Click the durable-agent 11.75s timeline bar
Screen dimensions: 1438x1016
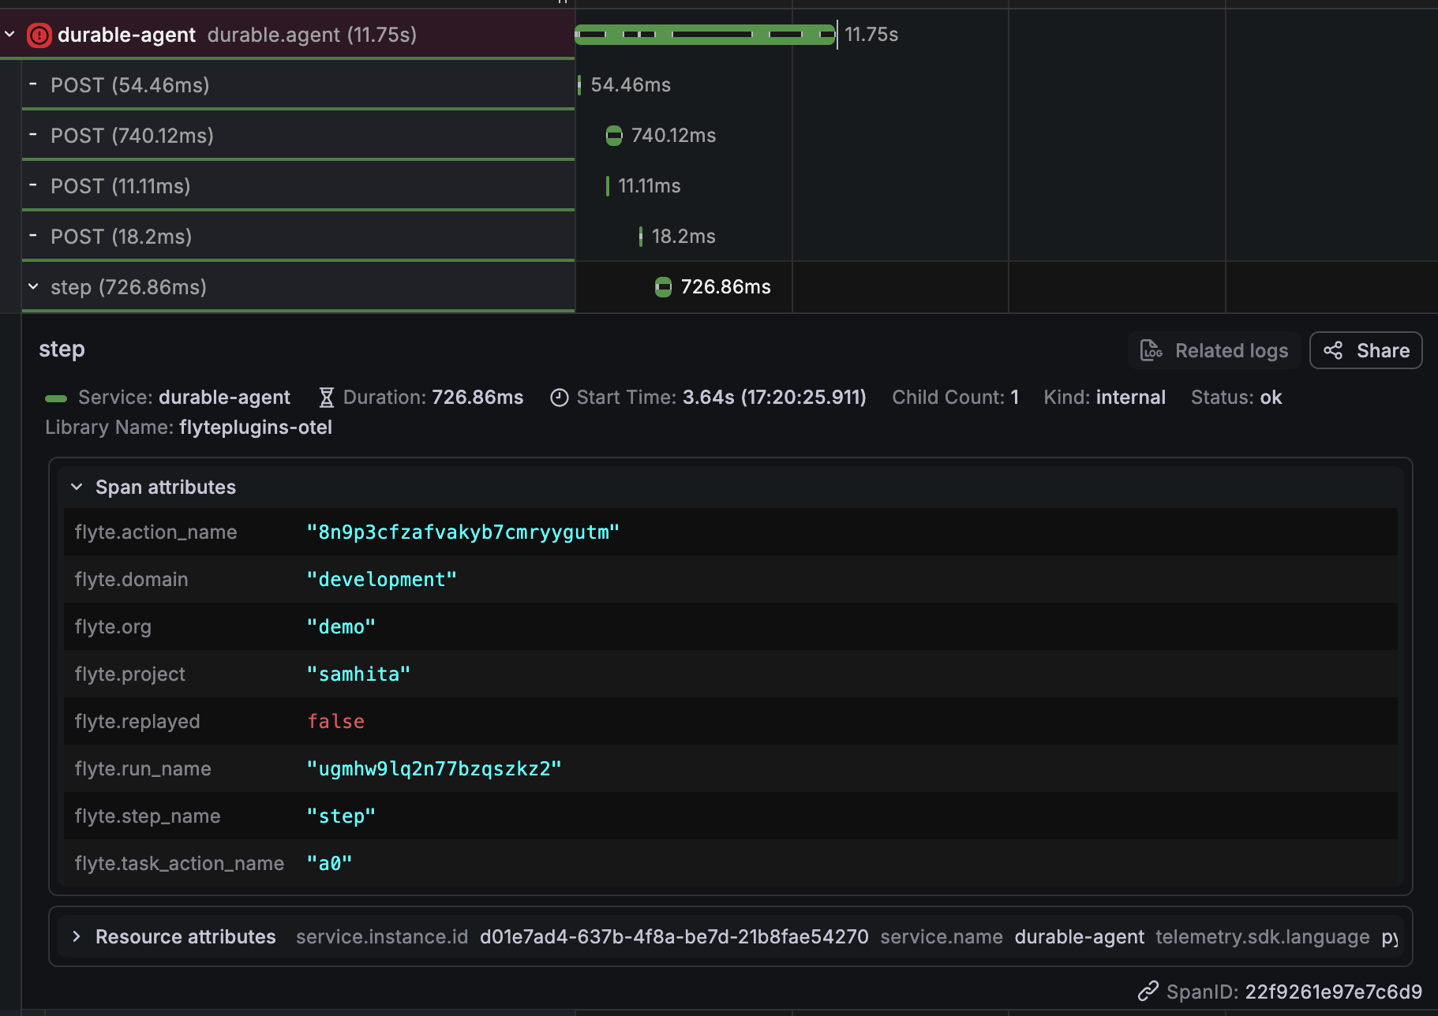tap(705, 34)
